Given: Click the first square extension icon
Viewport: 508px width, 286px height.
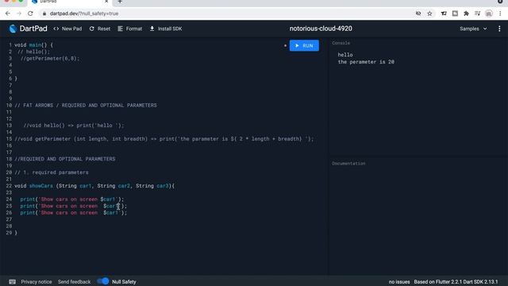Looking at the screenshot, I should point(444,14).
